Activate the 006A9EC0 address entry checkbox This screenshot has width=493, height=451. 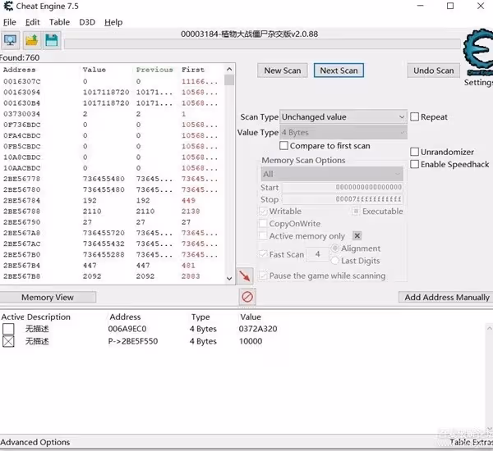(x=8, y=329)
